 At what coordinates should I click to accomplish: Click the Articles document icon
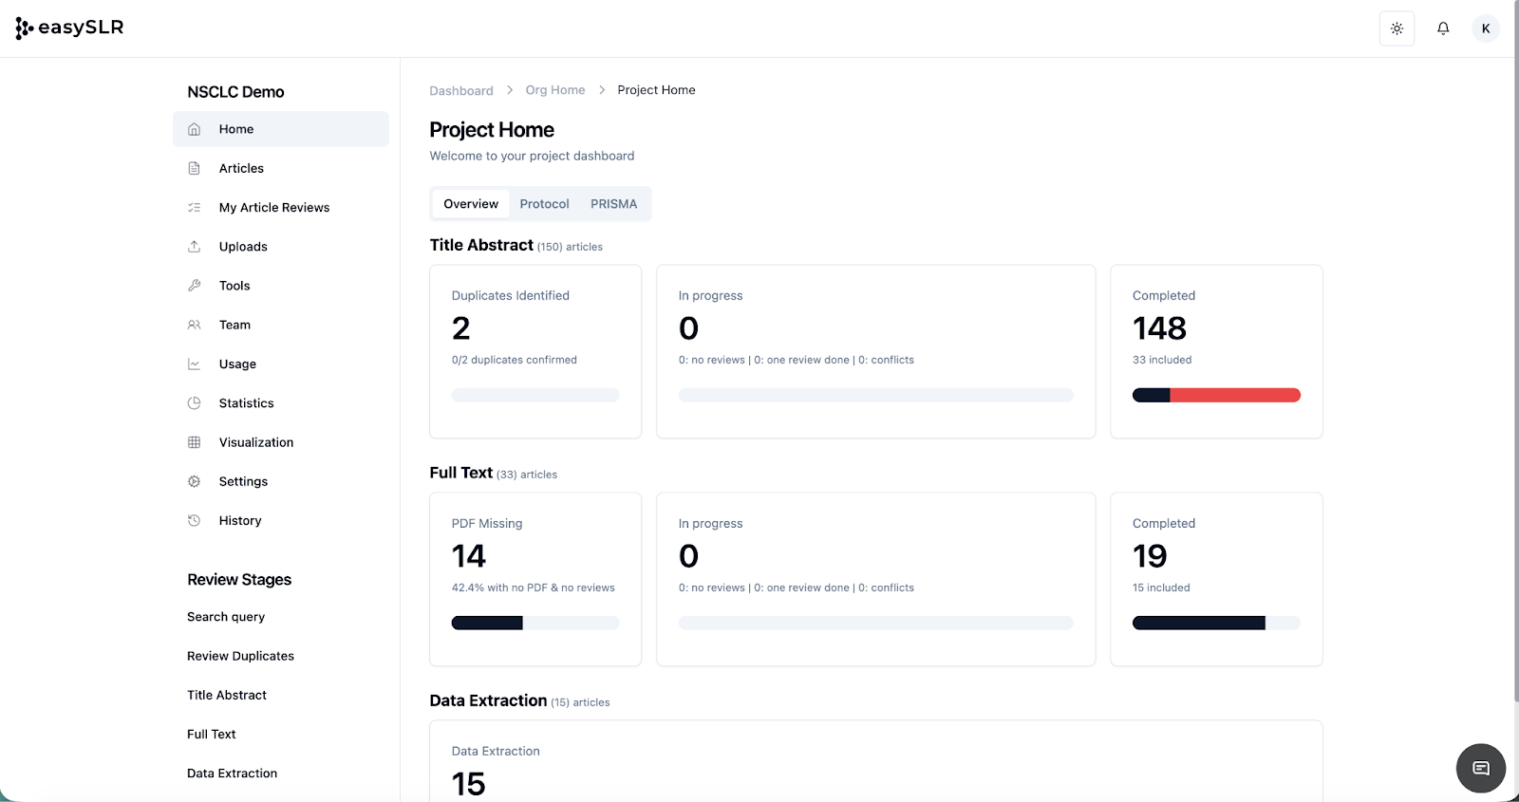(x=195, y=168)
